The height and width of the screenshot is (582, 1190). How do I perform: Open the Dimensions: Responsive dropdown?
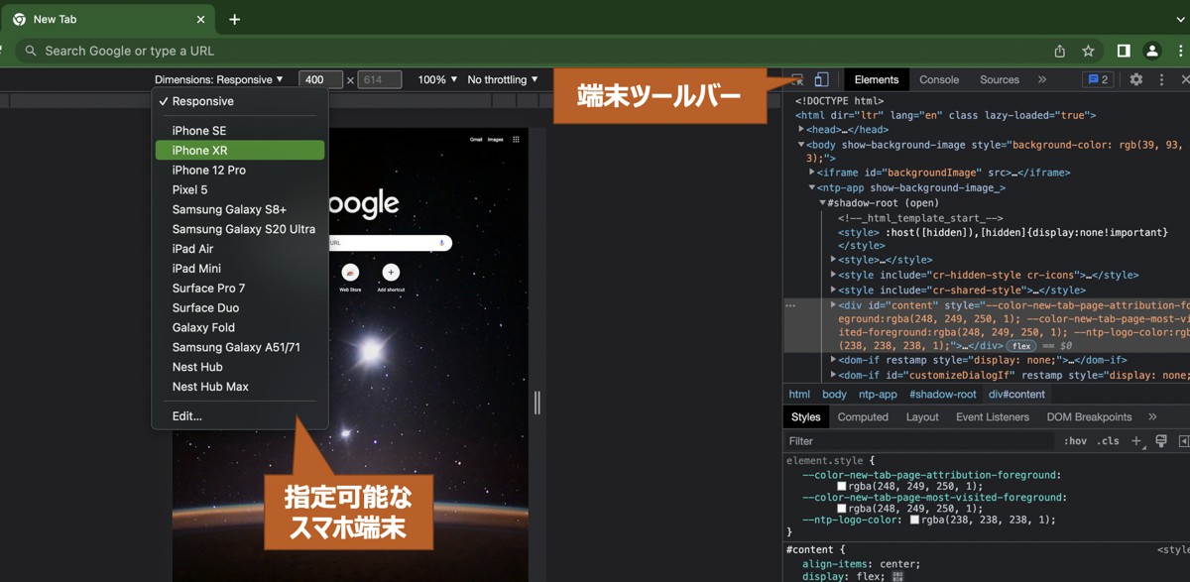(x=217, y=79)
